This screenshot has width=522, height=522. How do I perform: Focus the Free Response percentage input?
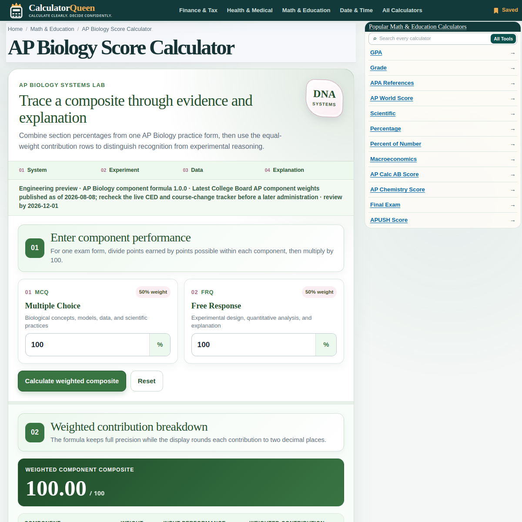pos(254,345)
